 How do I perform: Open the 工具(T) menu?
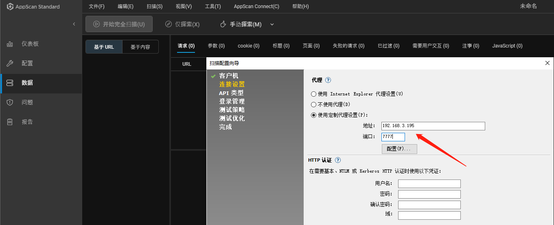(213, 6)
